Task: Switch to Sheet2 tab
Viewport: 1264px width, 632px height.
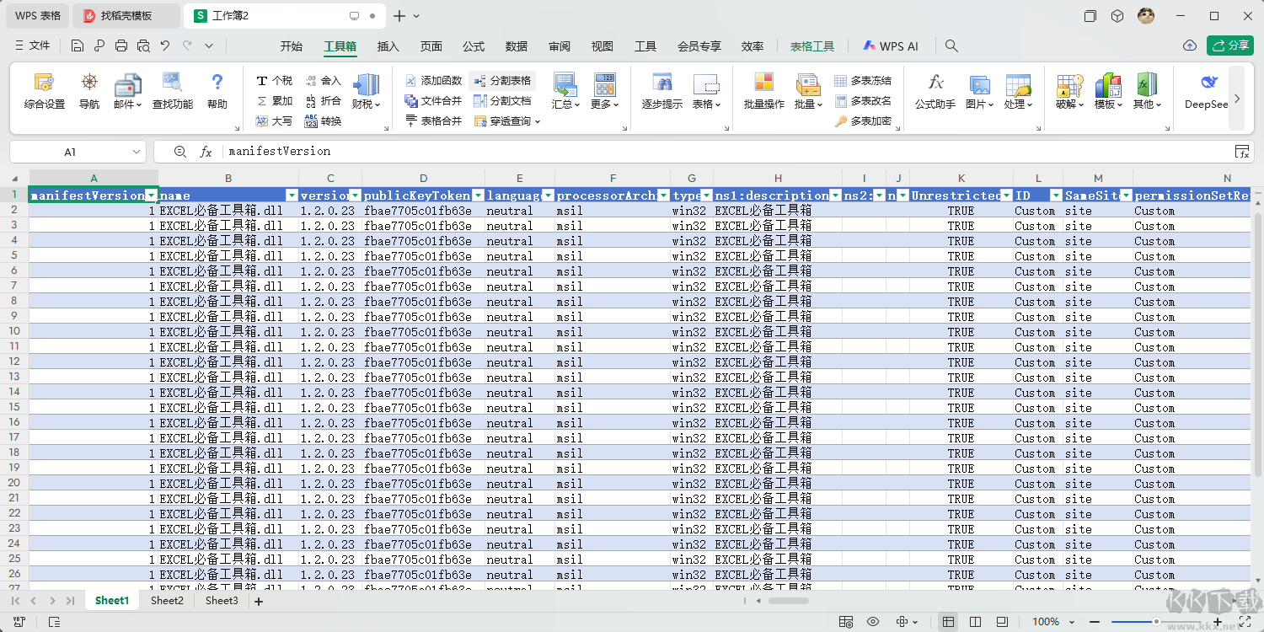Action: pos(167,601)
